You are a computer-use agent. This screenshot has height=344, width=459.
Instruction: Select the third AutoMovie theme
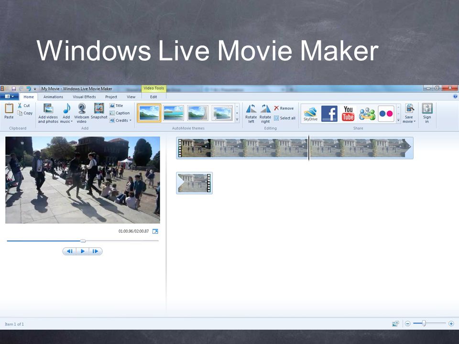198,113
